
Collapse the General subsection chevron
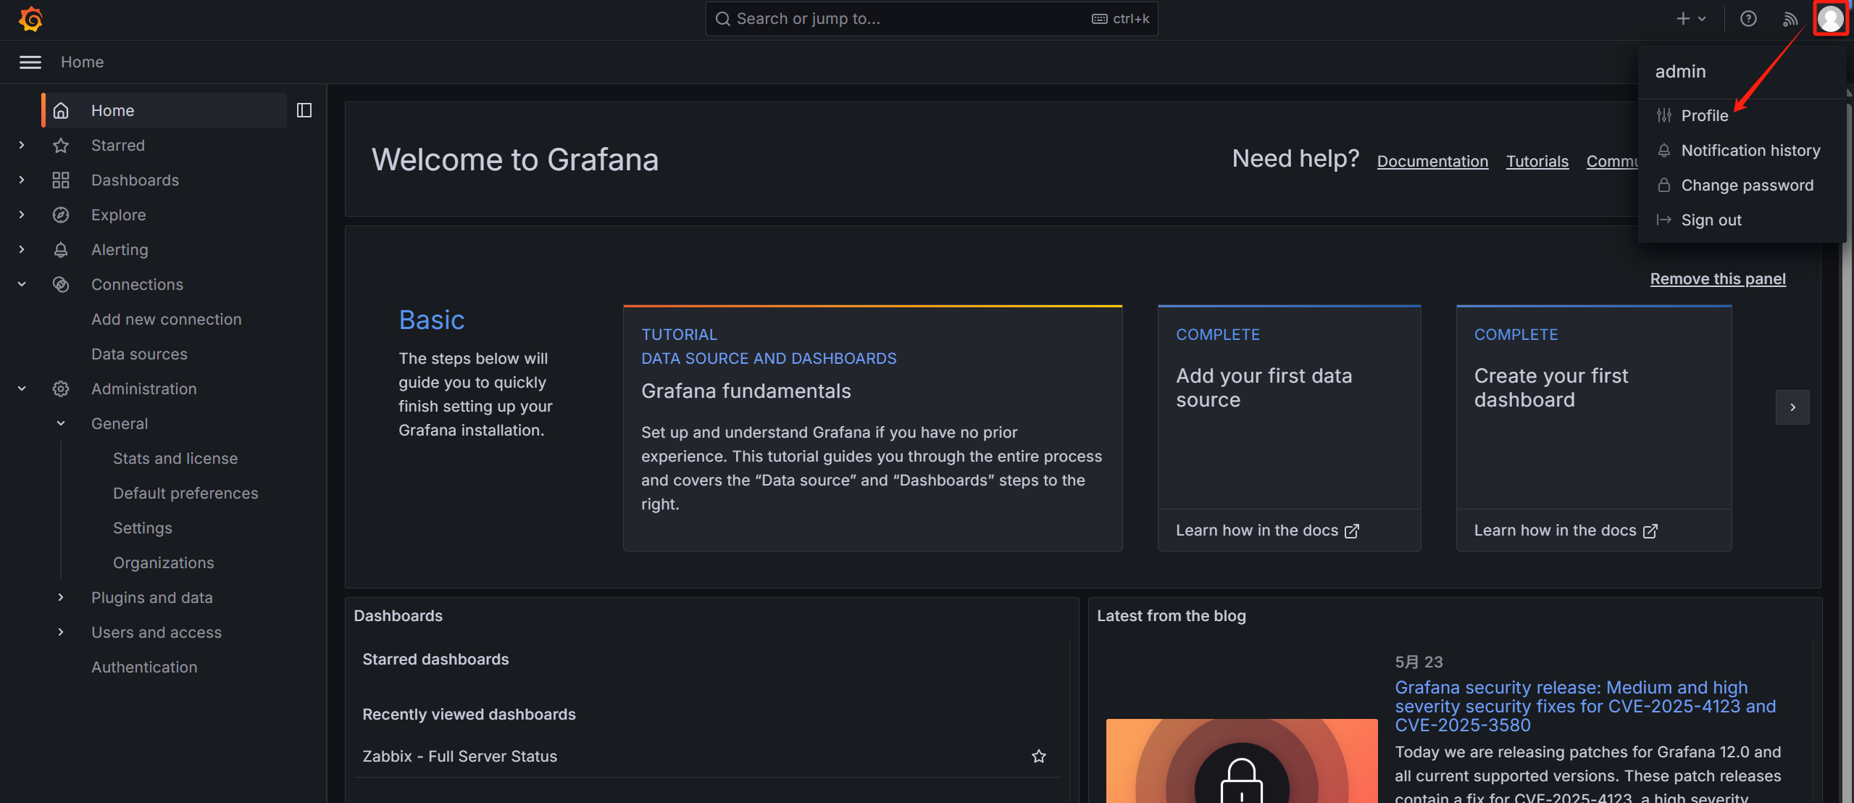point(61,423)
